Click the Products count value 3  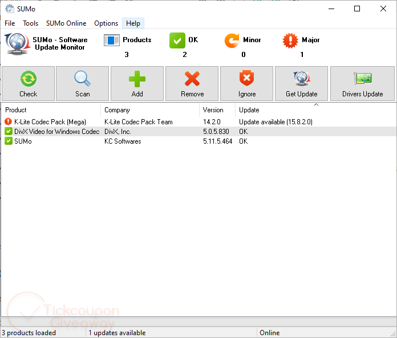click(x=127, y=54)
